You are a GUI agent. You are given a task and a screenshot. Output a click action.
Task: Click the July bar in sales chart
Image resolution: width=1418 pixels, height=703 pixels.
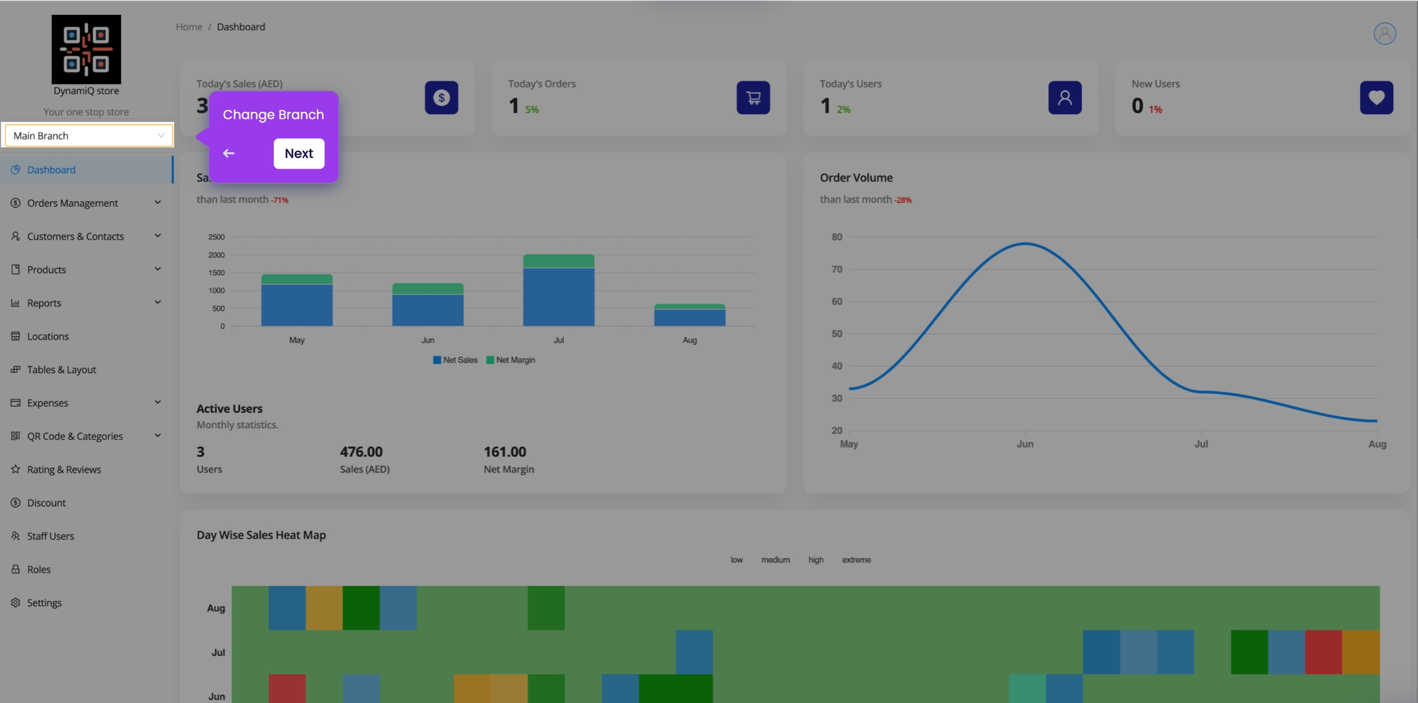[x=558, y=292]
